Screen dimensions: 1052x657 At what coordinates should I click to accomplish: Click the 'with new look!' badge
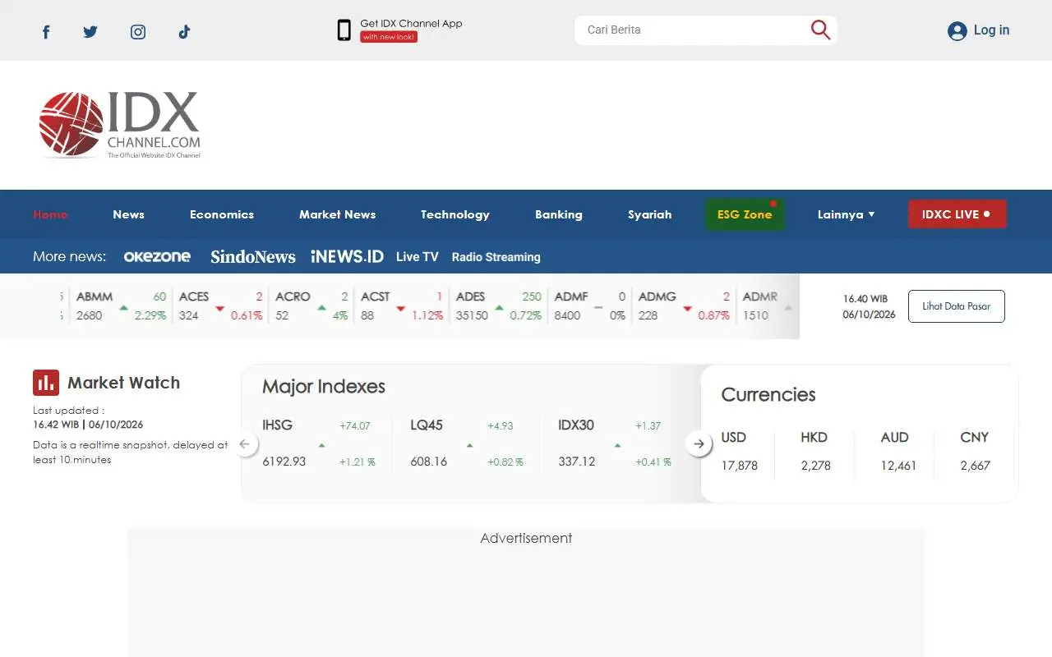point(389,37)
